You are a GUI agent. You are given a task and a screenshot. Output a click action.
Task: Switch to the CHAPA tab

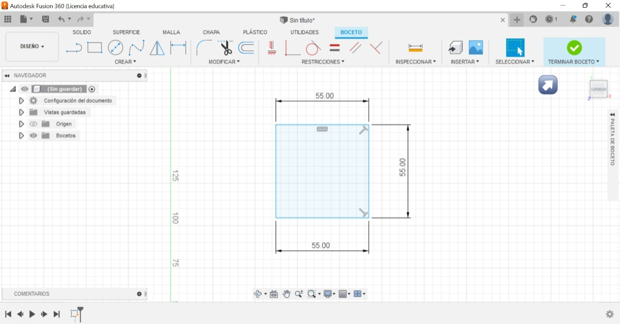coord(211,32)
